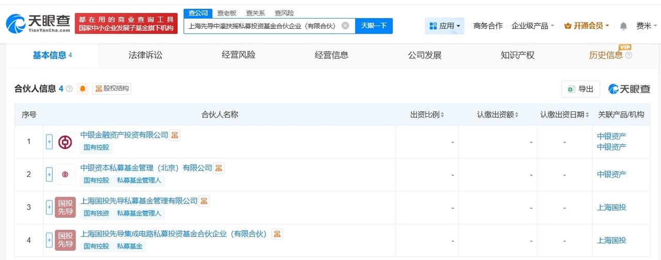The height and width of the screenshot is (260, 661).
Task: Click the TianYanCha logo at top left
Action: (38, 23)
